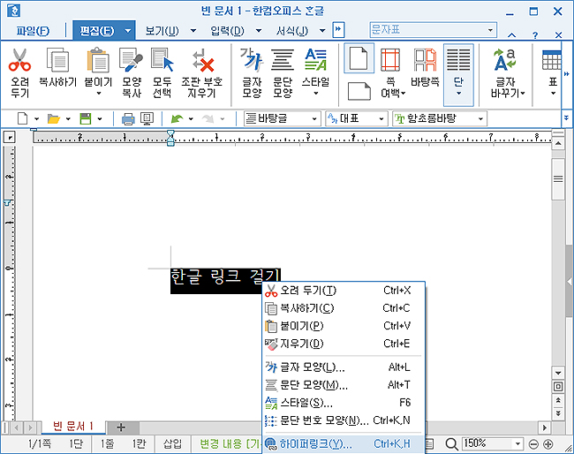Viewport: 574px width, 454px height.
Task: Click the next page double-arrow button
Action: (558, 413)
